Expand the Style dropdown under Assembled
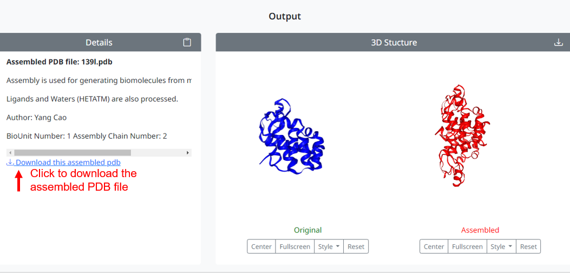The height and width of the screenshot is (273, 570). [501, 246]
